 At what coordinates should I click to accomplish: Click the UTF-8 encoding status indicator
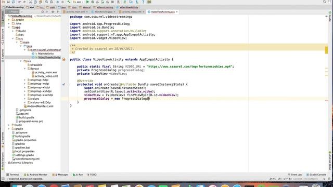pyautogui.click(x=287, y=179)
